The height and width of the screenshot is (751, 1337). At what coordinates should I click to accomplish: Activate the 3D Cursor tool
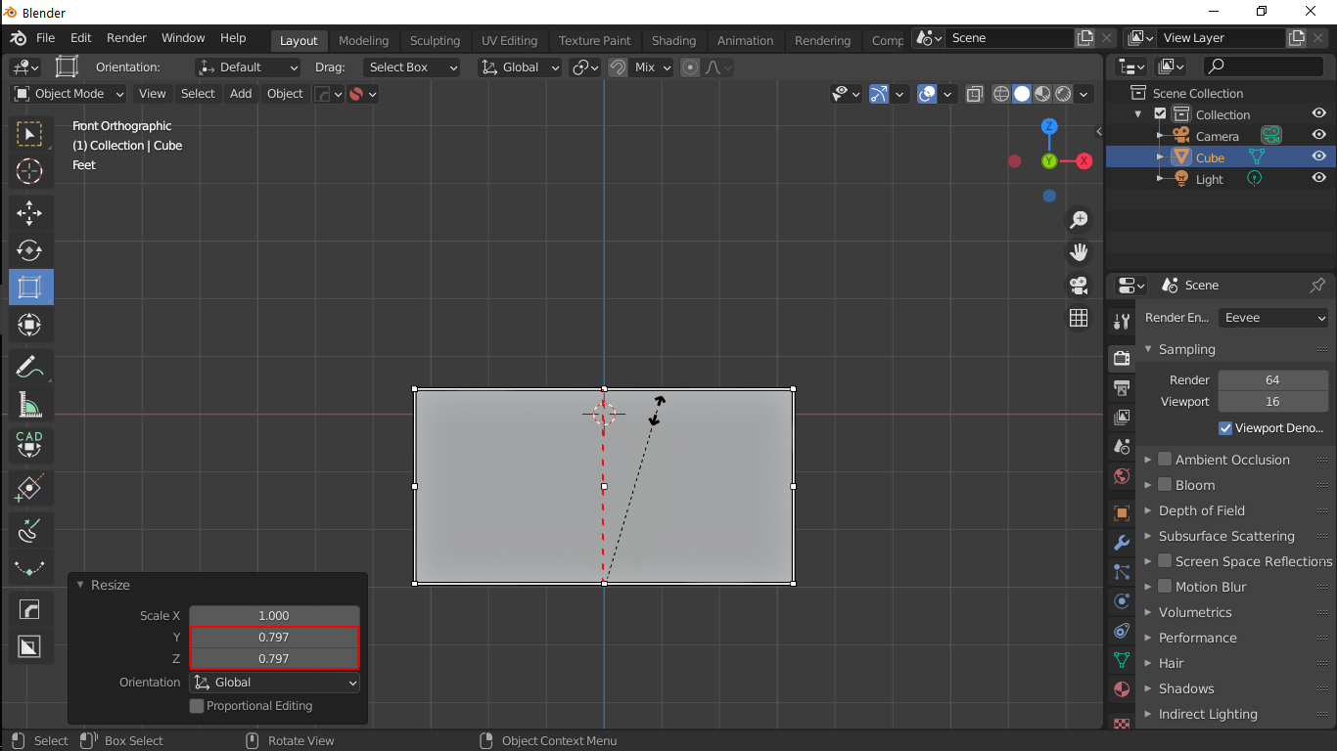[x=29, y=171]
